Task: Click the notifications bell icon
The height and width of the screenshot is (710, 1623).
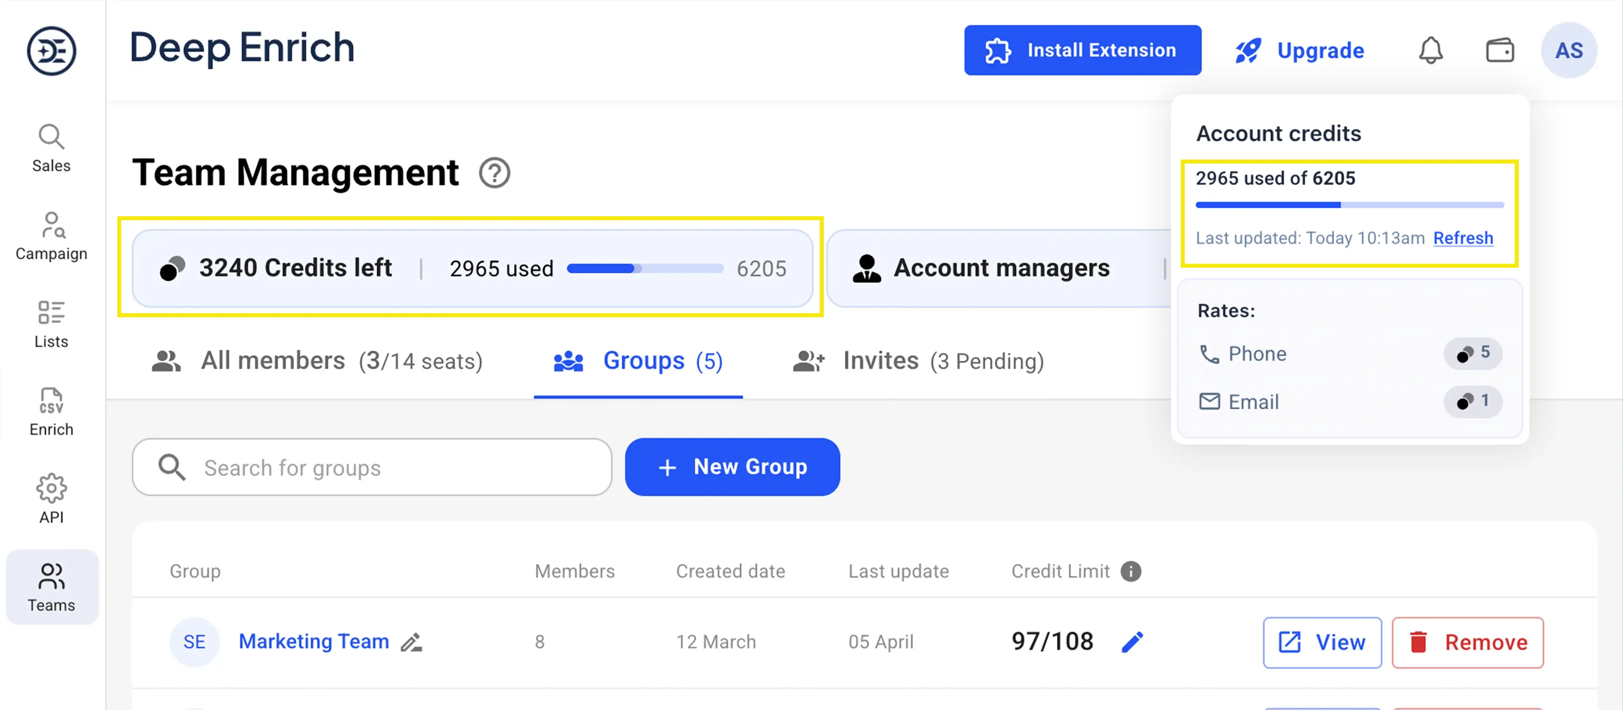Action: coord(1431,50)
